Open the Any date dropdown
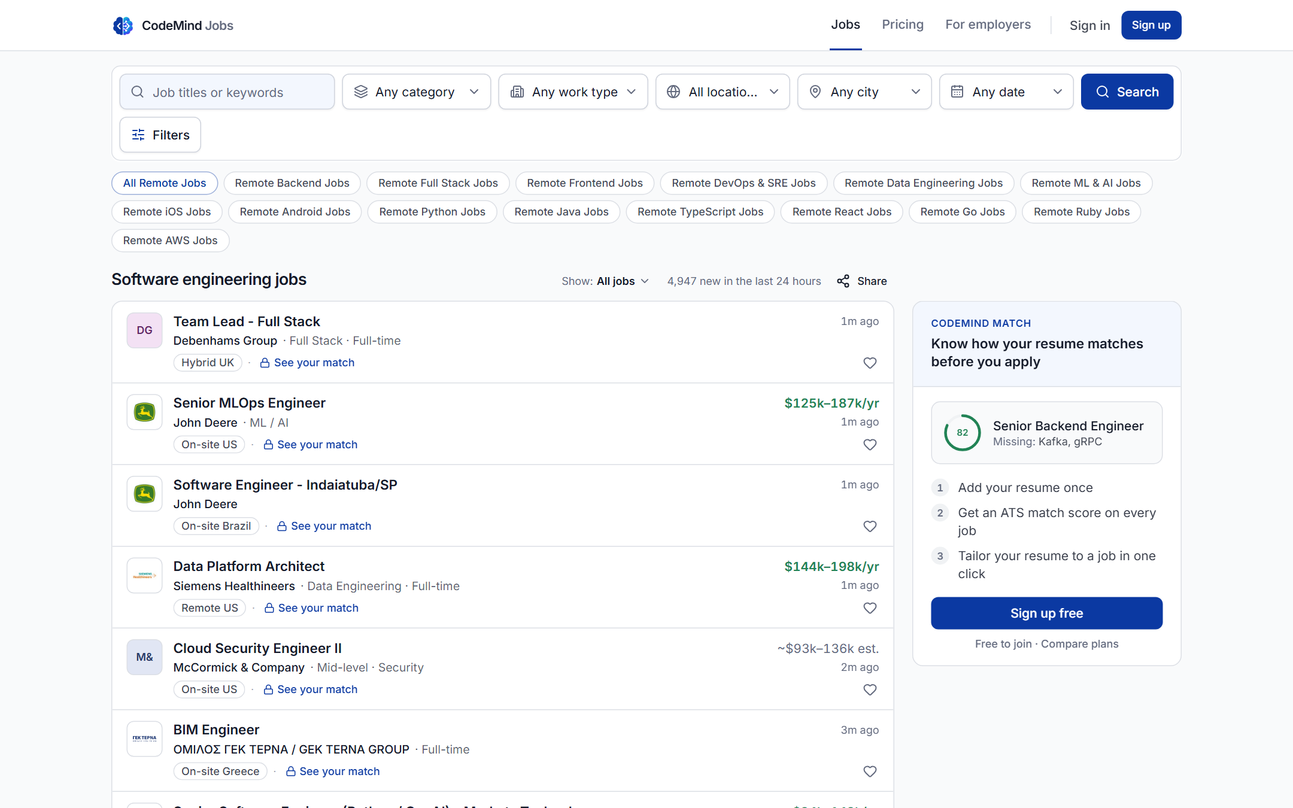Image resolution: width=1293 pixels, height=808 pixels. click(x=1006, y=92)
